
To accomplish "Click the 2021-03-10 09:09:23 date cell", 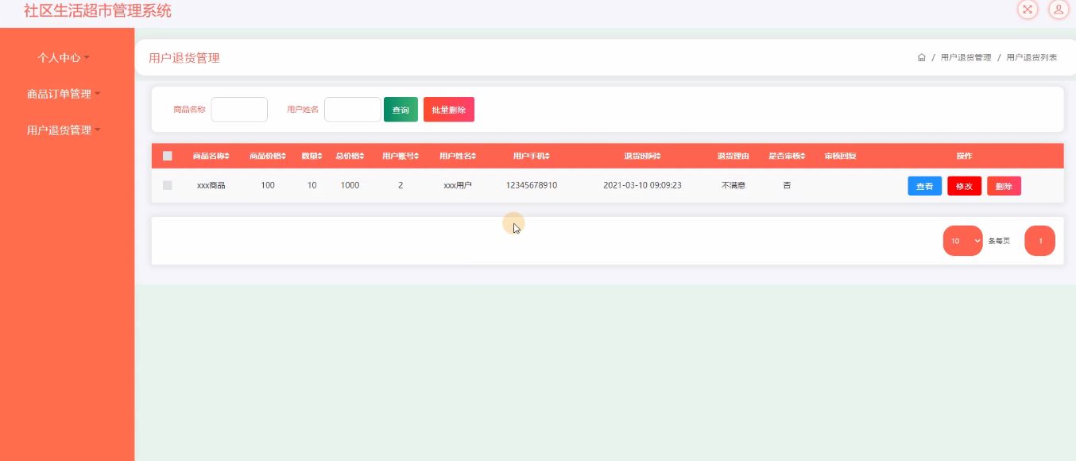I will [x=642, y=185].
